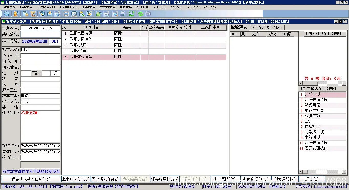Click the pencil edit records toolbar icon
This screenshot has width=349, height=190.
point(42,14)
